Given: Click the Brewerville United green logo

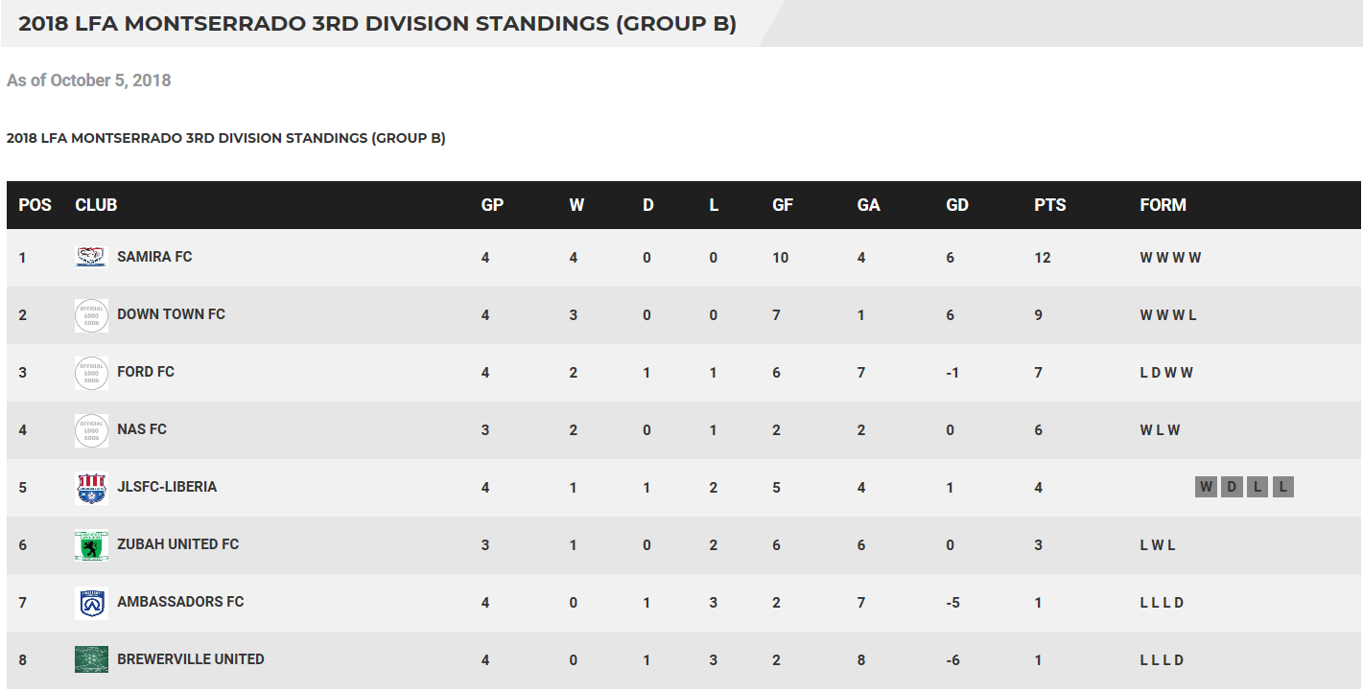Looking at the screenshot, I should coord(91,659).
